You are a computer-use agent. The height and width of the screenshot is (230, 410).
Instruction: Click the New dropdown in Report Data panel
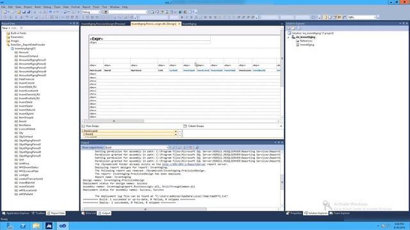coord(6,28)
